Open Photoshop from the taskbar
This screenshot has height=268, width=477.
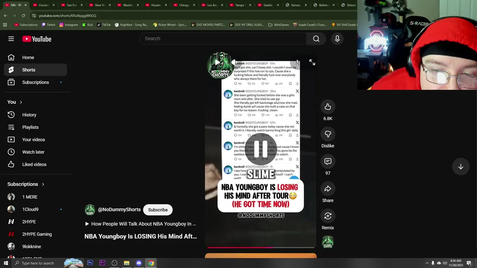coord(90,263)
